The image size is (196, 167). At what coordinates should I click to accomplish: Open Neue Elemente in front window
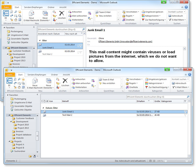click(49, 83)
